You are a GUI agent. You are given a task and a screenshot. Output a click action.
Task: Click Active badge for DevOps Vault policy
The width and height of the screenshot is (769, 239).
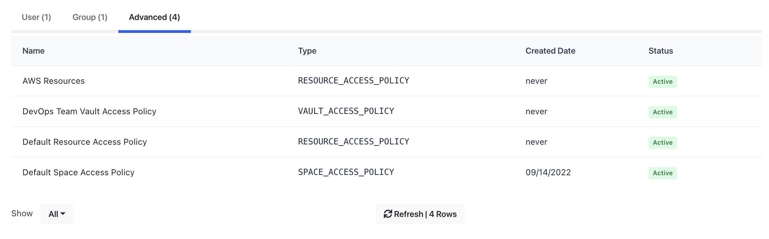coord(662,112)
